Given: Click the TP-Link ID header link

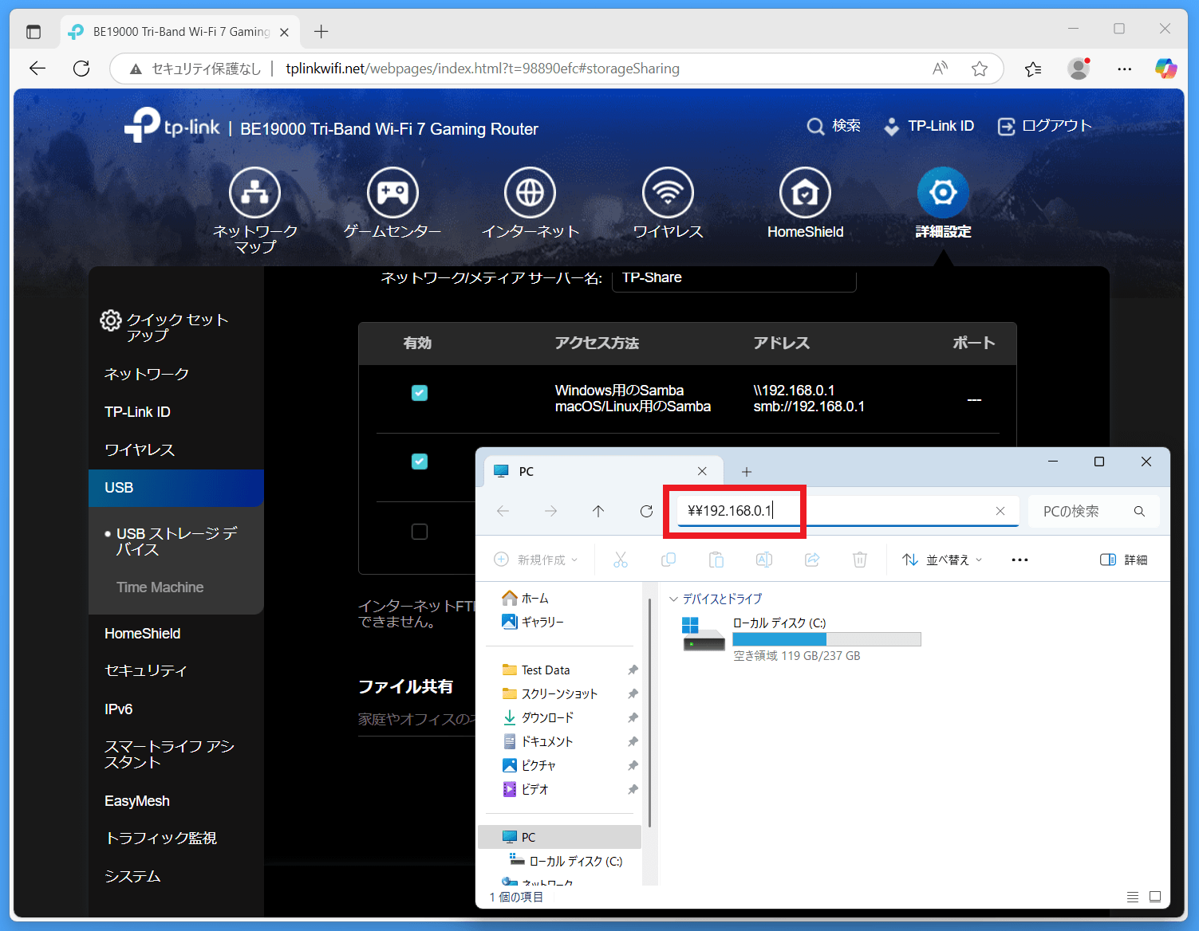Looking at the screenshot, I should (929, 126).
